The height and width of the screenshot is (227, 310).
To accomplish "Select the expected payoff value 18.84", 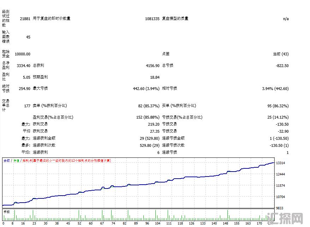I will [155, 77].
